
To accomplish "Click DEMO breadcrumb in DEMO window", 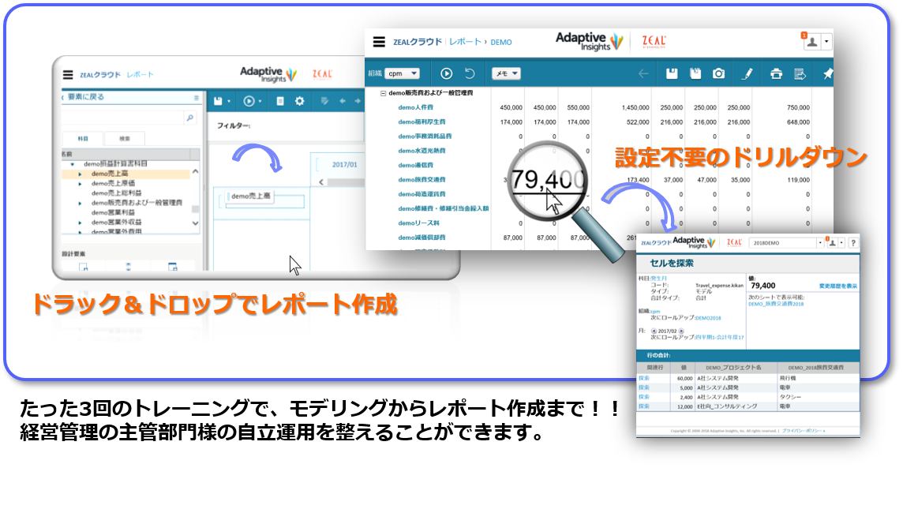I will click(x=501, y=42).
